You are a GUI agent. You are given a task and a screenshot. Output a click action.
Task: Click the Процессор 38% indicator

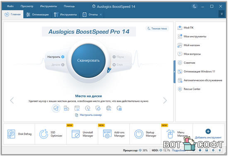(135, 150)
